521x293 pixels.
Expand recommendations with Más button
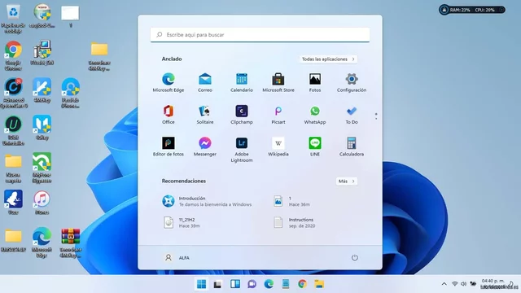(347, 181)
